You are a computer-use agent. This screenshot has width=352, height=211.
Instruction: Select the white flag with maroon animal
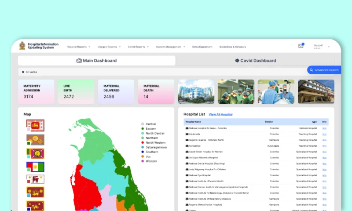pos(35,179)
